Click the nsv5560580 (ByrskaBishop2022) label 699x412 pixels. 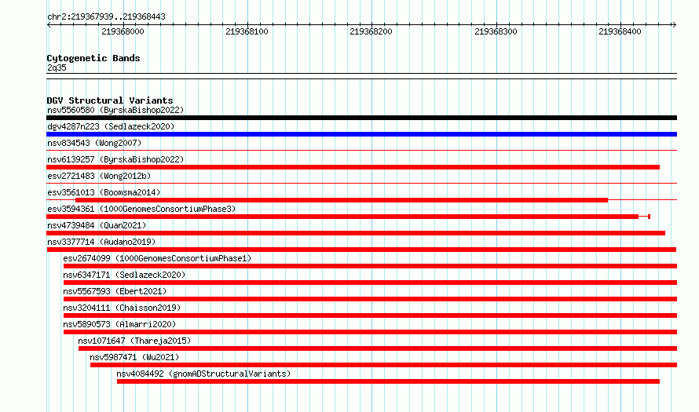point(115,110)
